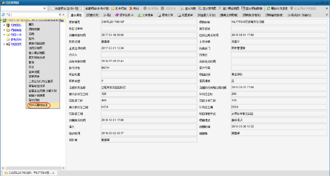Refresh plan progress with 刷新计划进度
The width and height of the screenshot is (330, 176).
coord(277,8)
